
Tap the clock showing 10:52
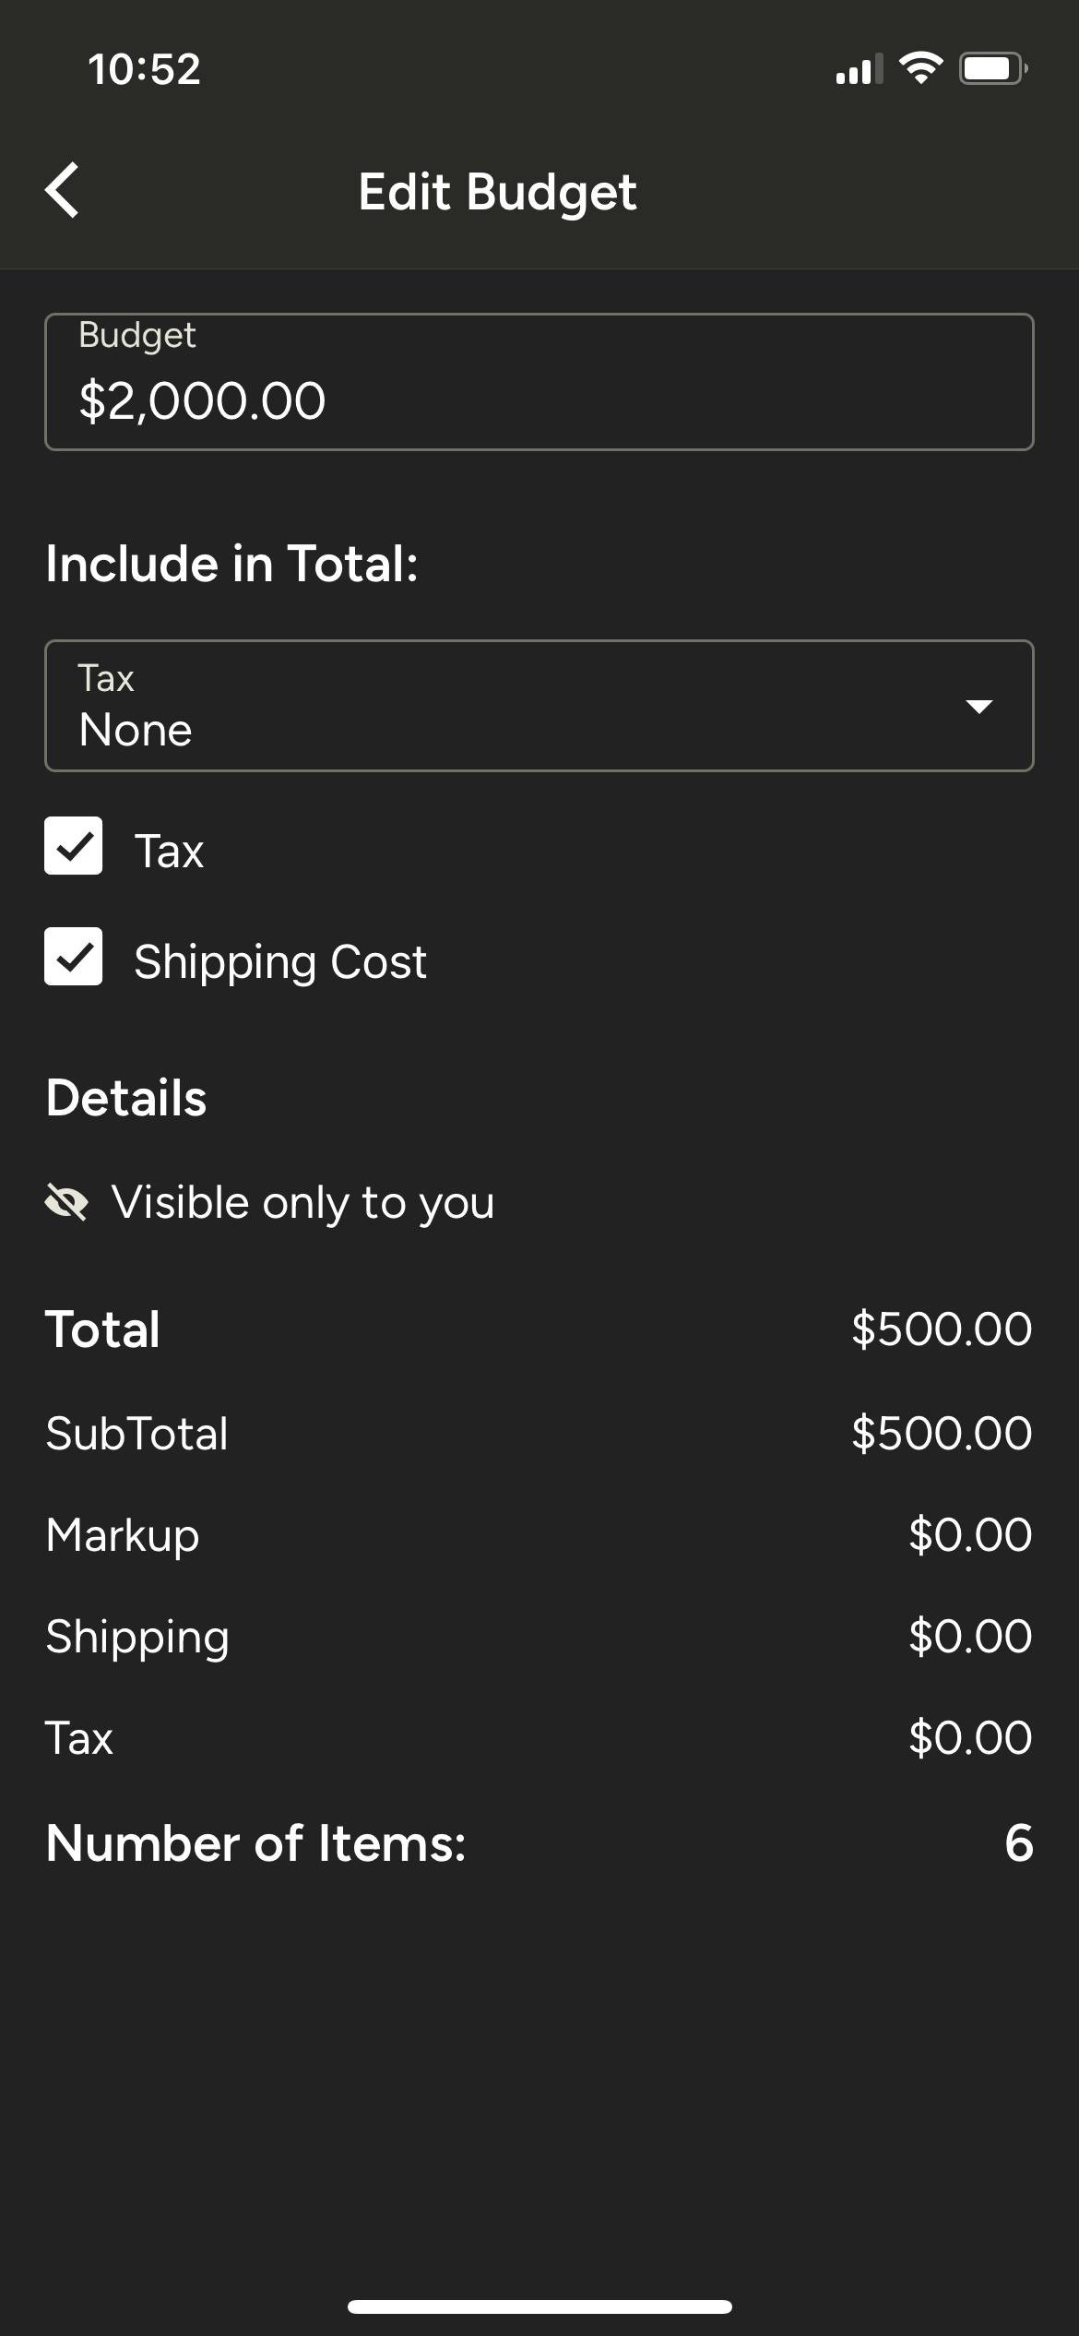tap(145, 69)
